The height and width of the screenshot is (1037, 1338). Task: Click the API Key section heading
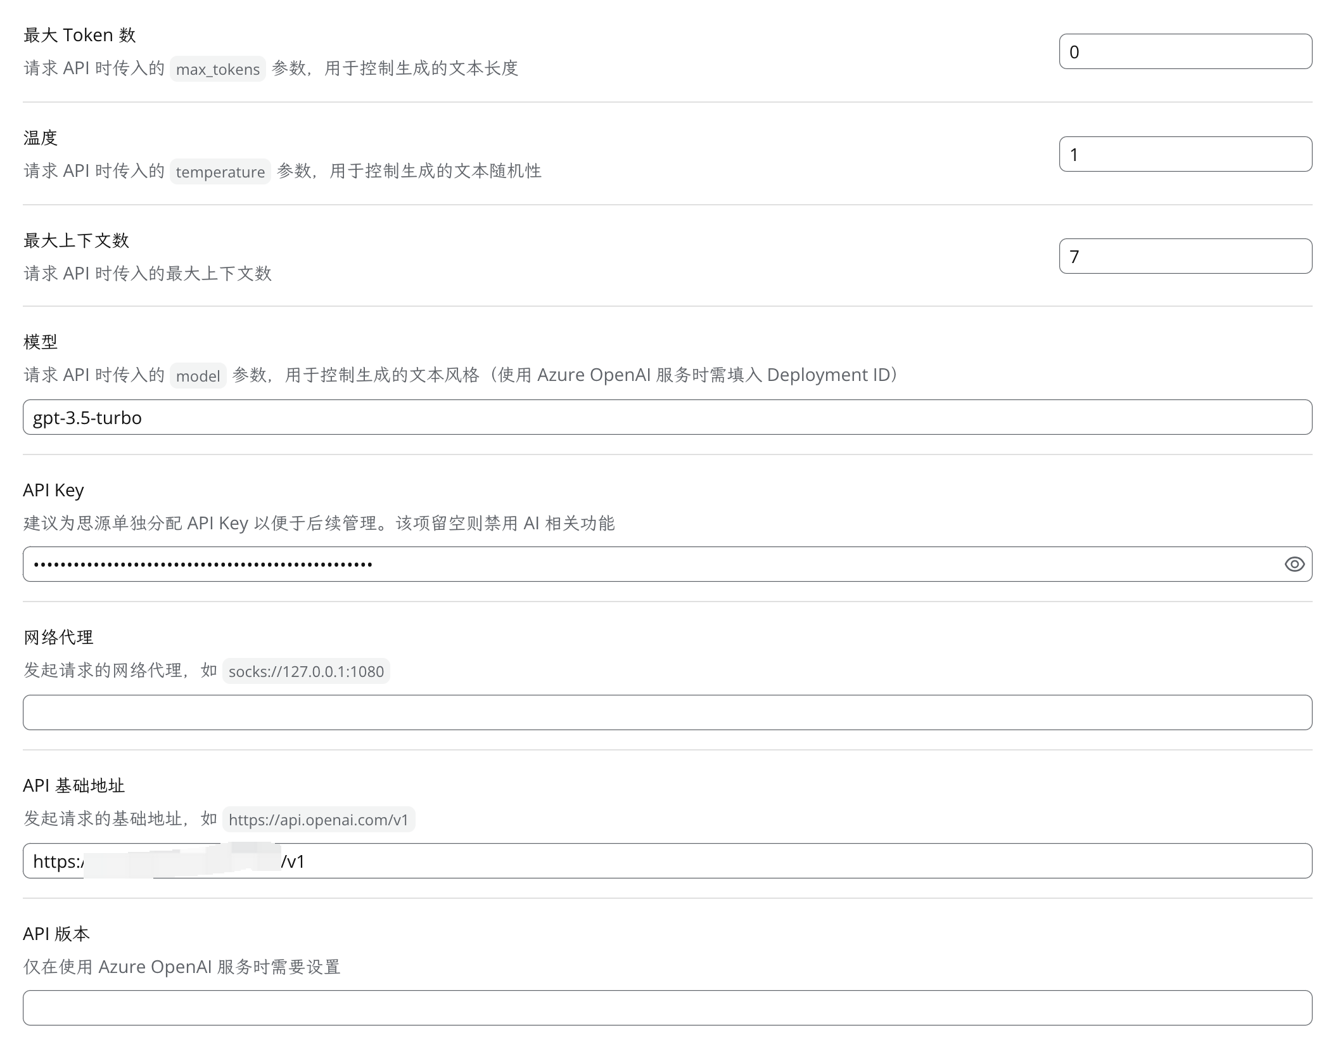[53, 490]
